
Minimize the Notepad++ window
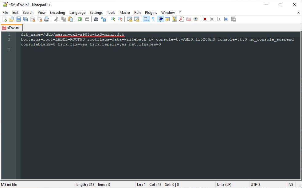point(267,5)
